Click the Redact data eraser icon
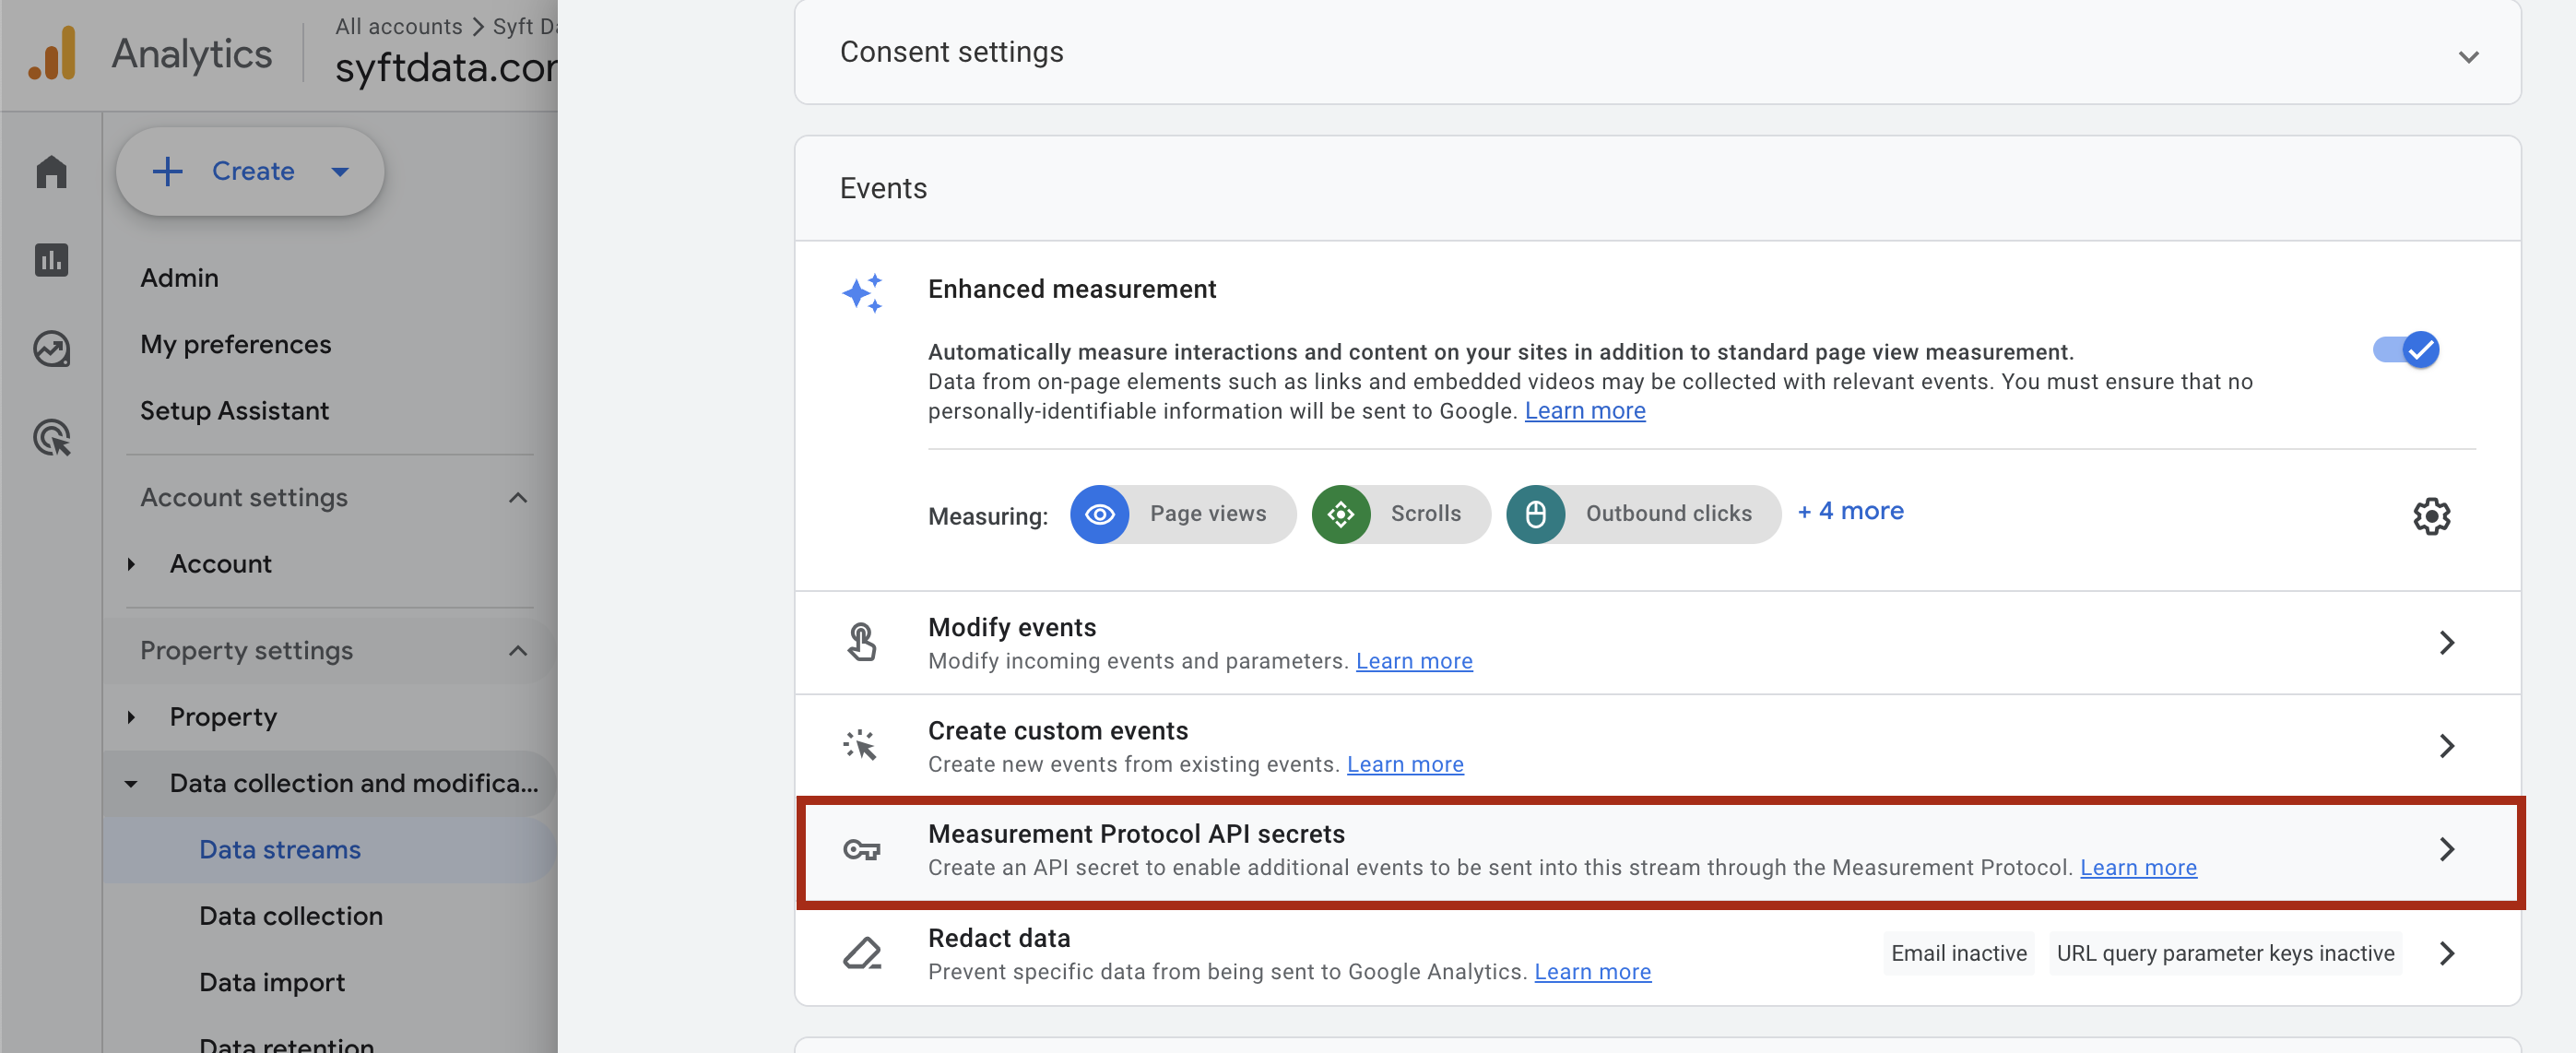This screenshot has width=2576, height=1053. click(861, 953)
